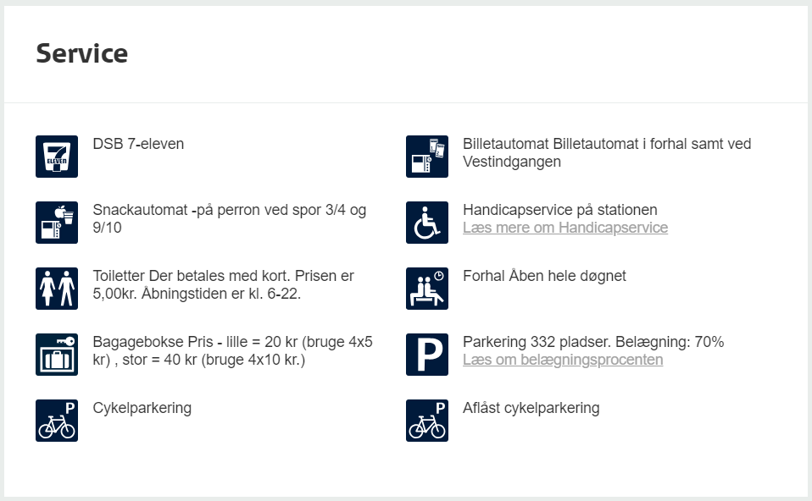Image resolution: width=812 pixels, height=501 pixels.
Task: Open the Læs mere om Handicapservice link
Action: [x=565, y=228]
